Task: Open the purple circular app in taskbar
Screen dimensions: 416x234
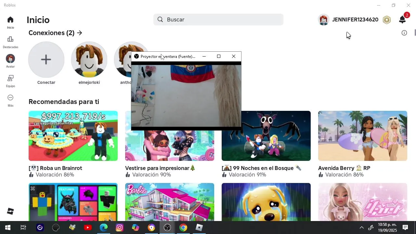Action: (40, 227)
